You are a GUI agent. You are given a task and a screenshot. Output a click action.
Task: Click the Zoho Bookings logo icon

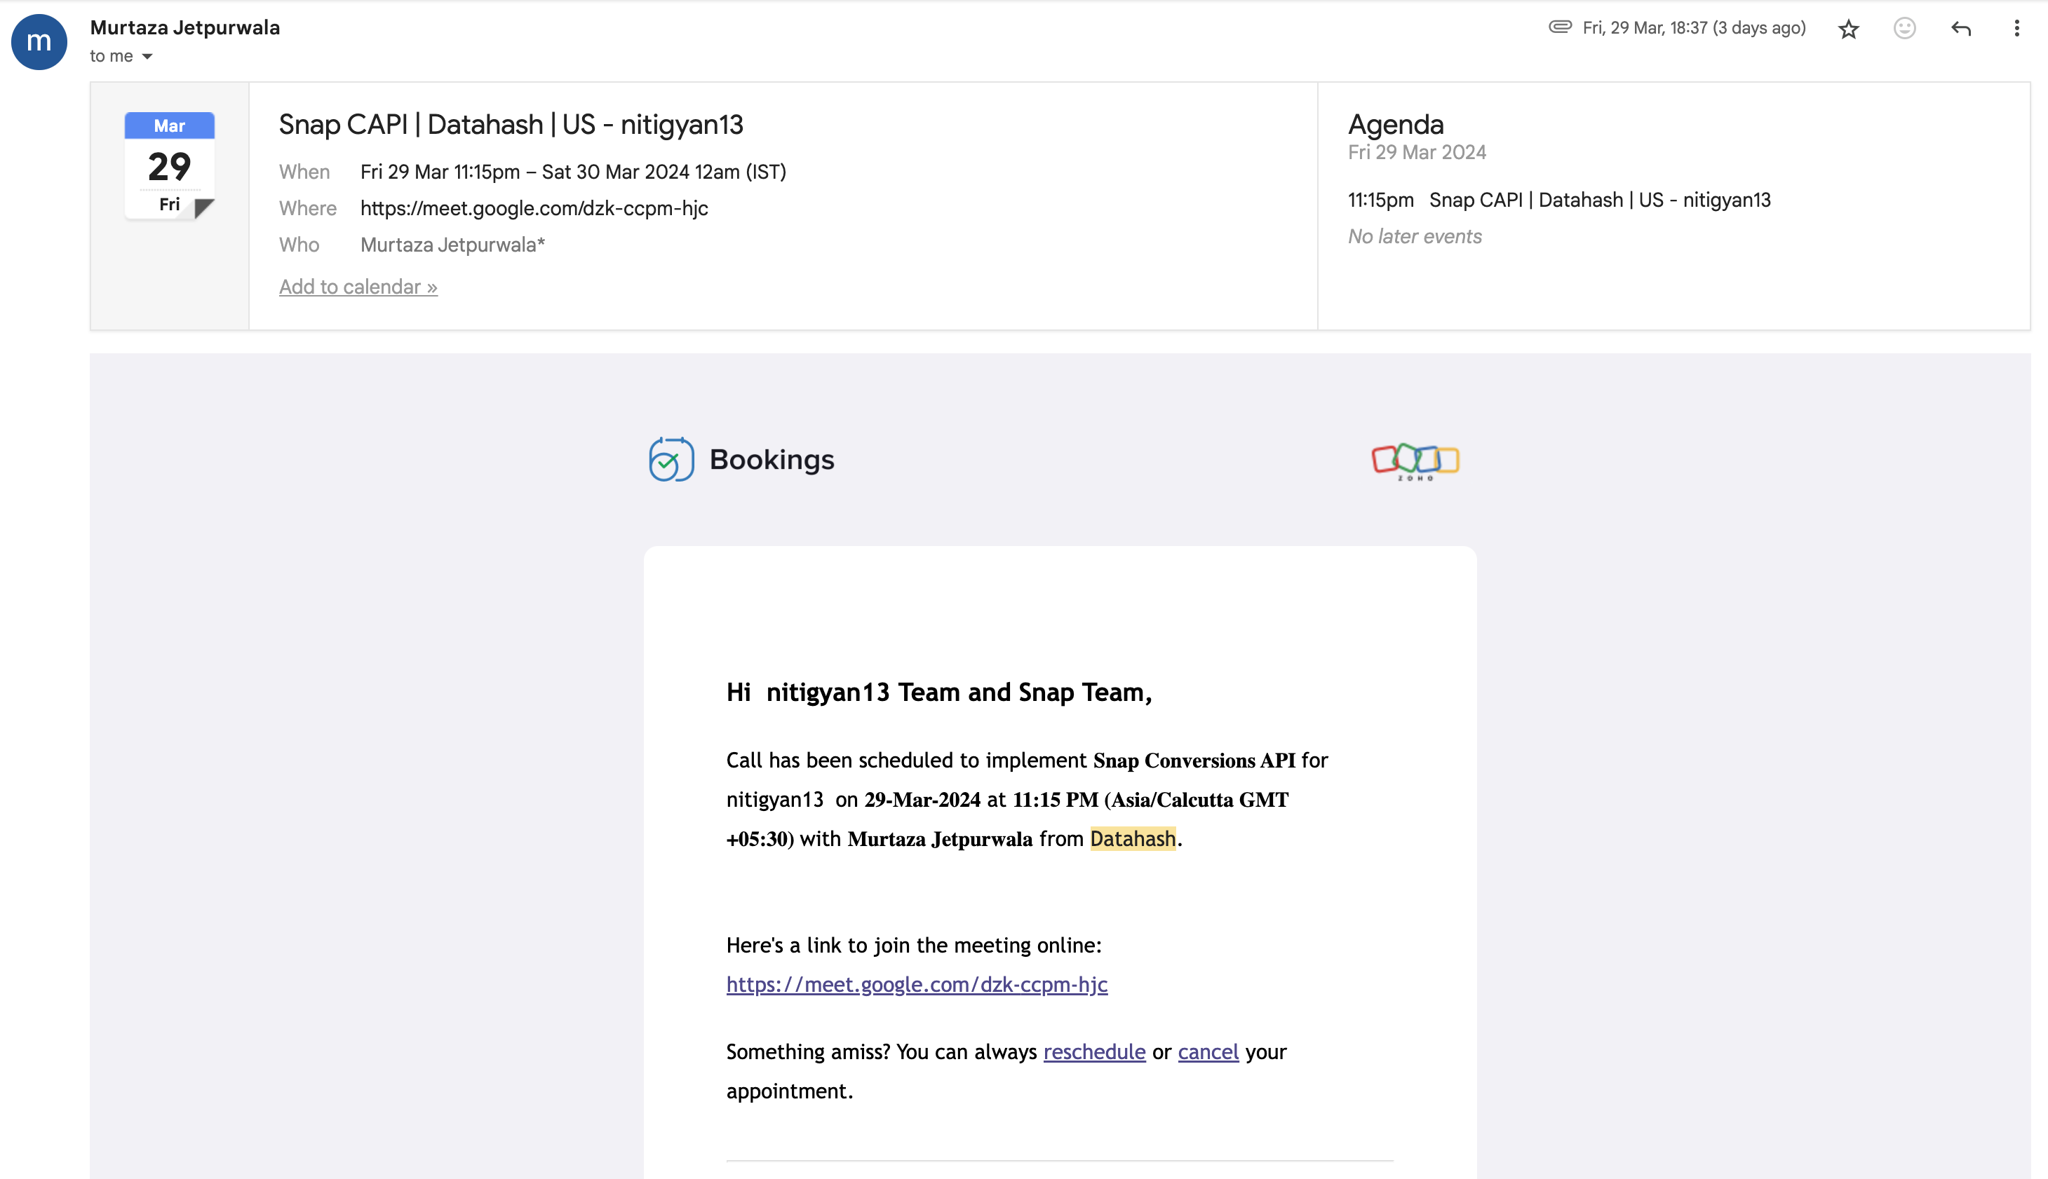(672, 459)
